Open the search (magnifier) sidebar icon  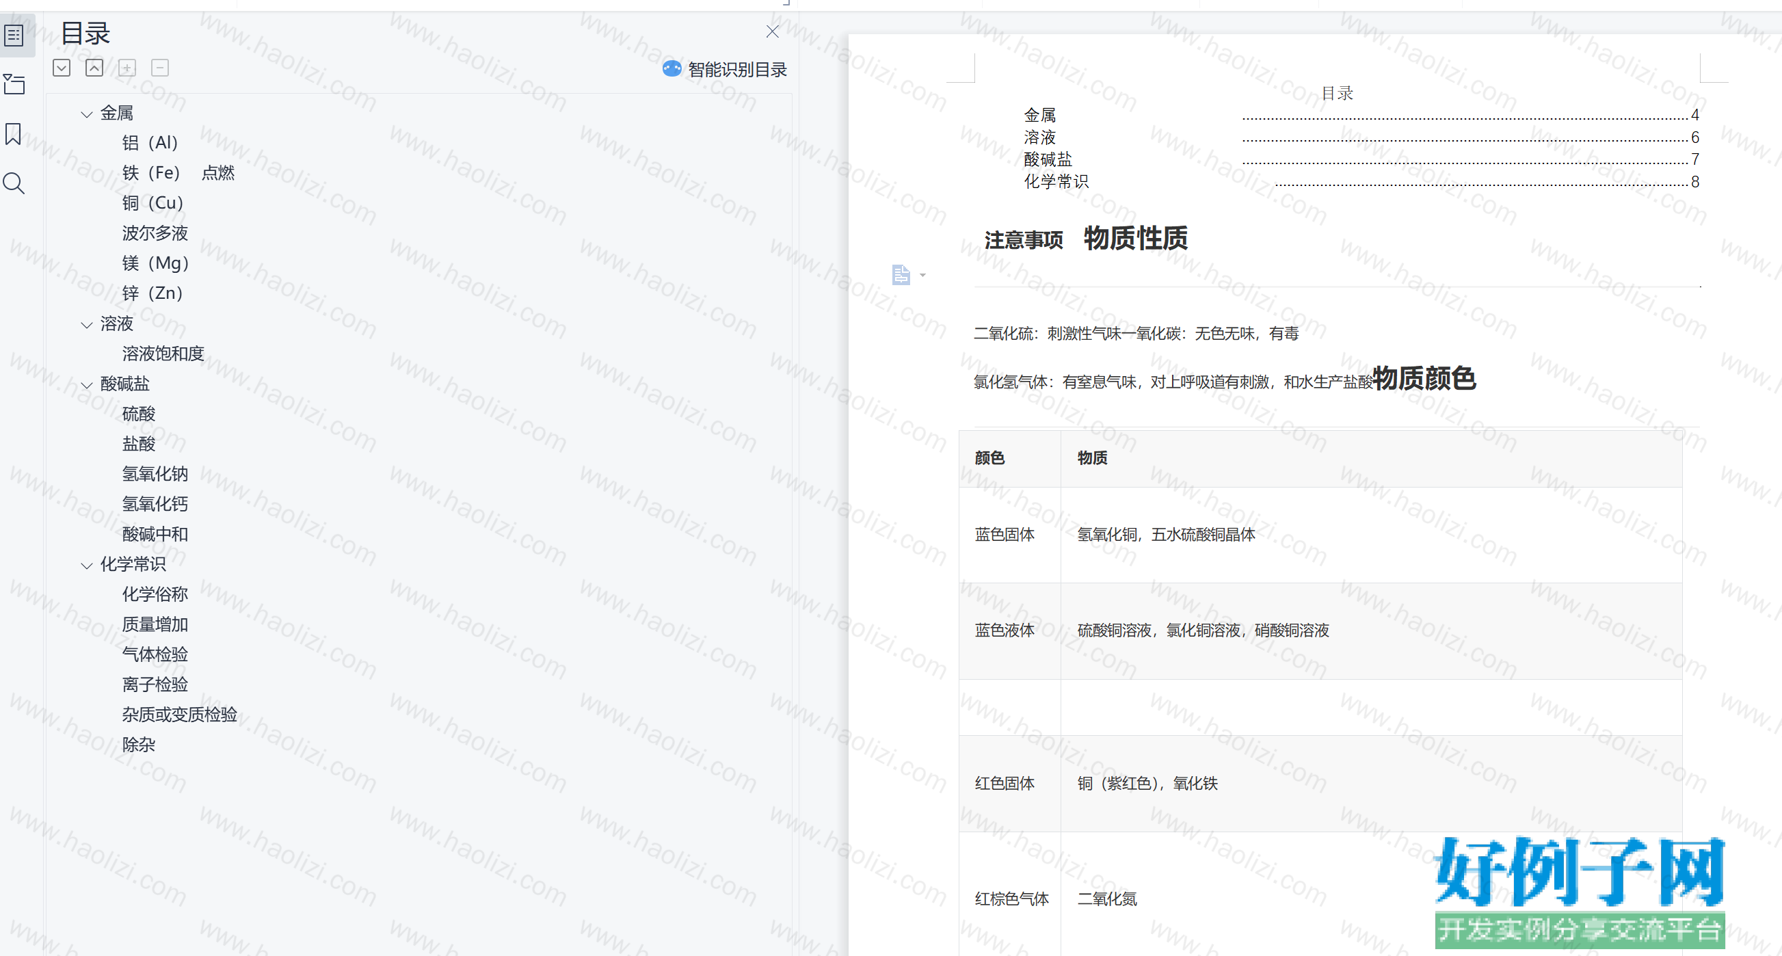(14, 183)
